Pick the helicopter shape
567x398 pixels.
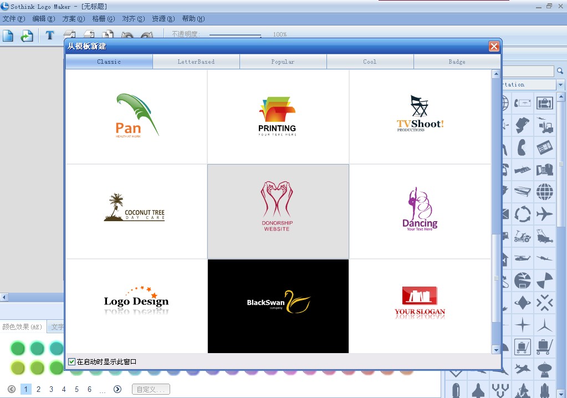[x=523, y=258]
